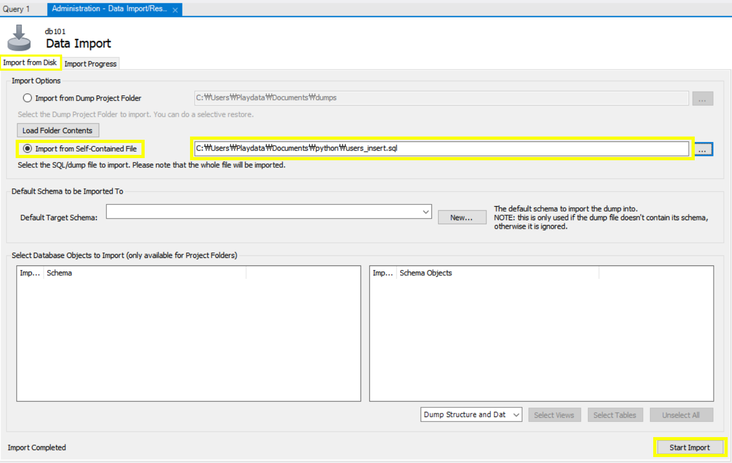Browse for the self-contained SQL file

click(703, 149)
